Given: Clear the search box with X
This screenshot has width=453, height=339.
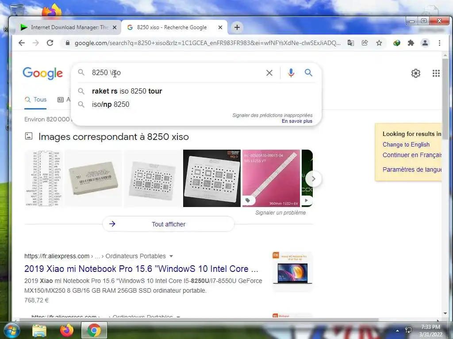Looking at the screenshot, I should pos(269,73).
